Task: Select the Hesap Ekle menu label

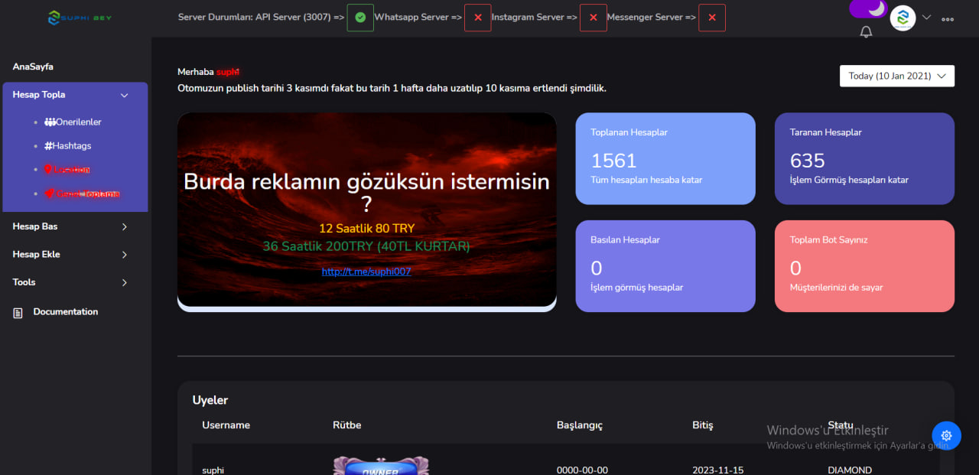Action: click(x=36, y=255)
